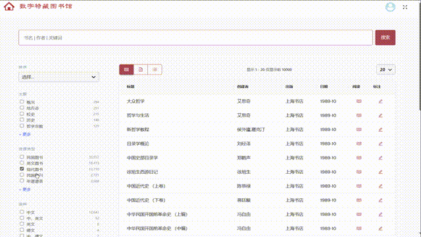Focus the book name/author/keyword search field
This screenshot has height=237, width=421.
coord(195,38)
